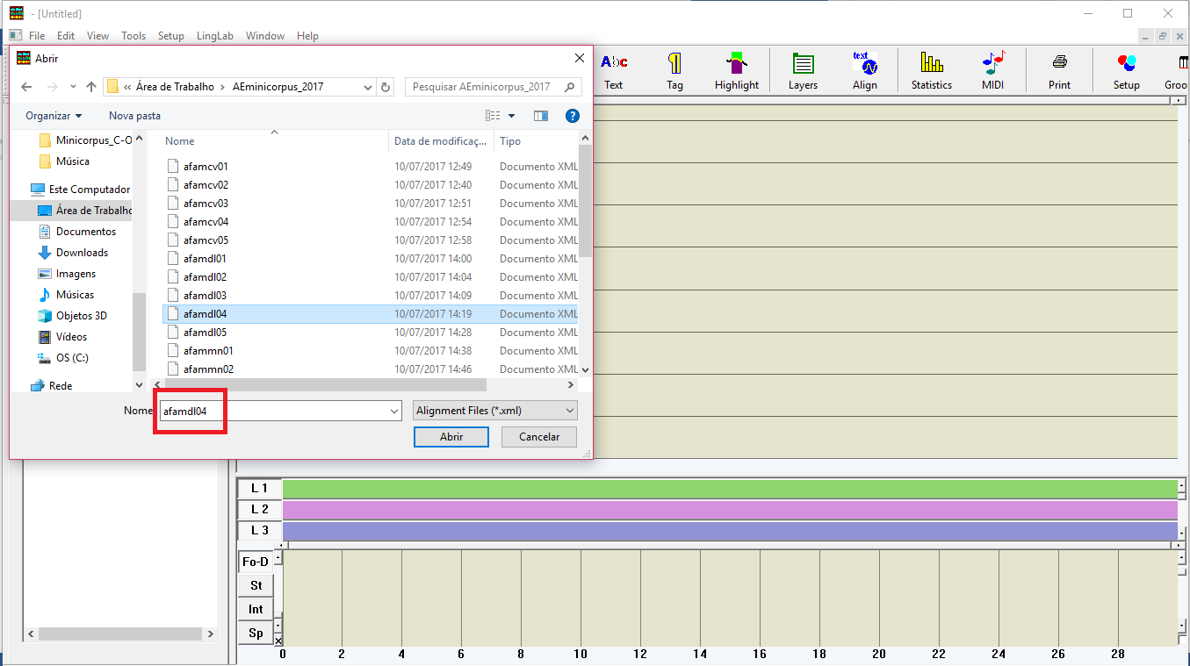Open the LingLab menu

click(x=214, y=36)
